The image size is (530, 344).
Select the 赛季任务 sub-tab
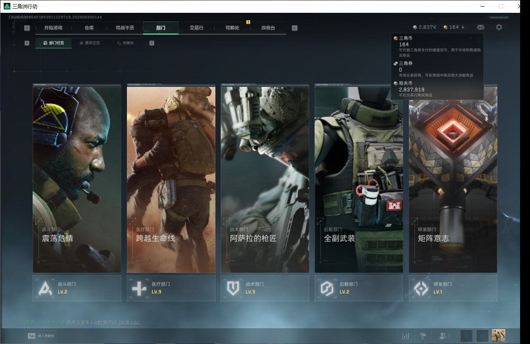[89, 43]
